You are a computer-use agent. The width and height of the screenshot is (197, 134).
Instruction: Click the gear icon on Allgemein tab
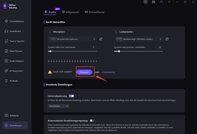(x=63, y=12)
